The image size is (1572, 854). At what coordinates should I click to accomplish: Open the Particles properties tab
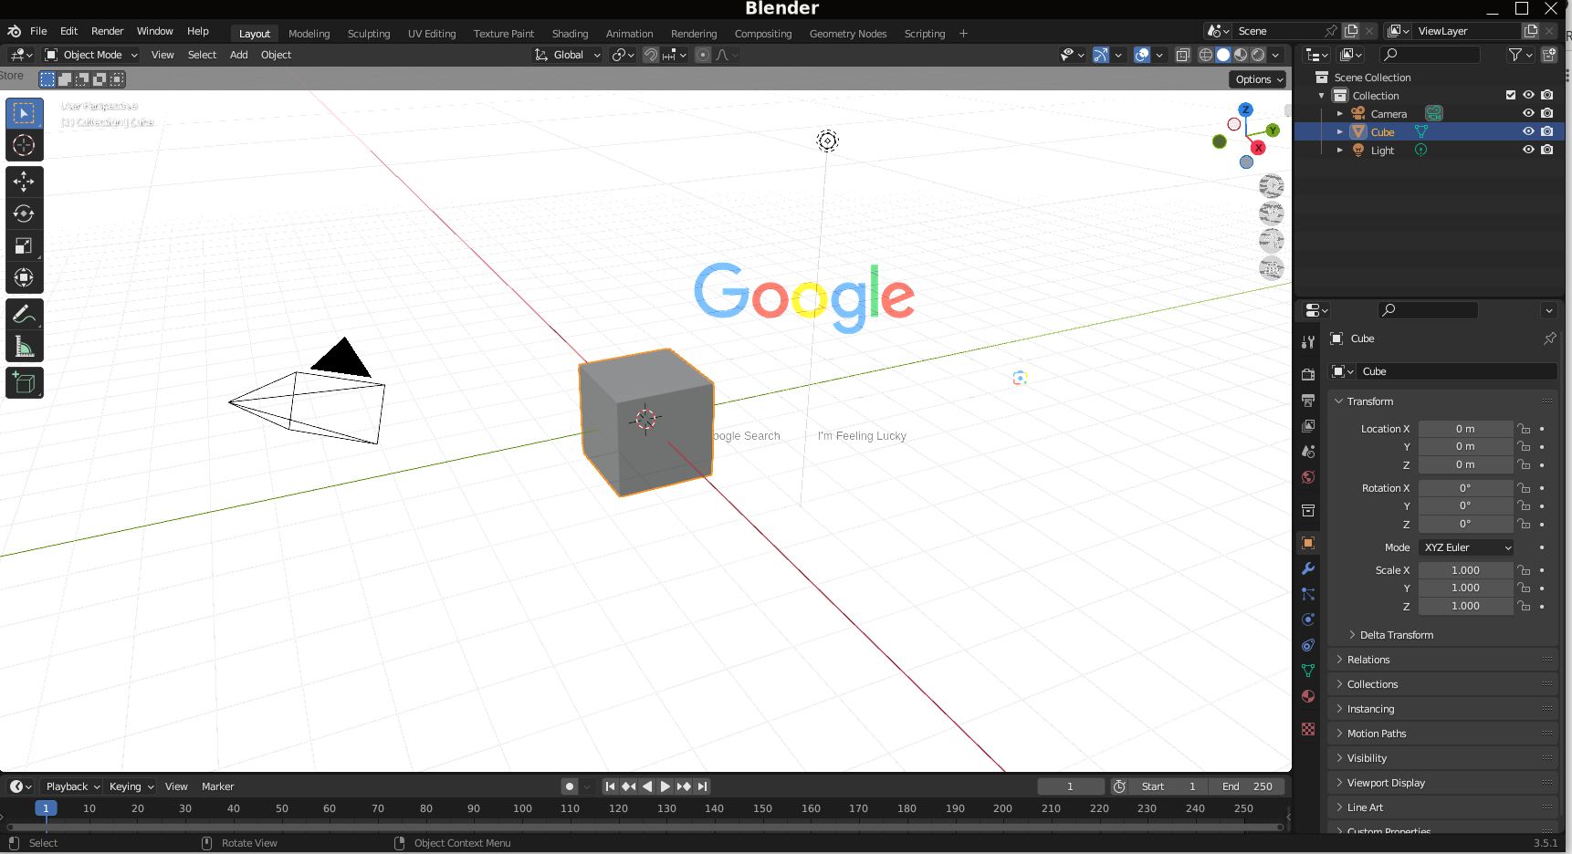1308,594
